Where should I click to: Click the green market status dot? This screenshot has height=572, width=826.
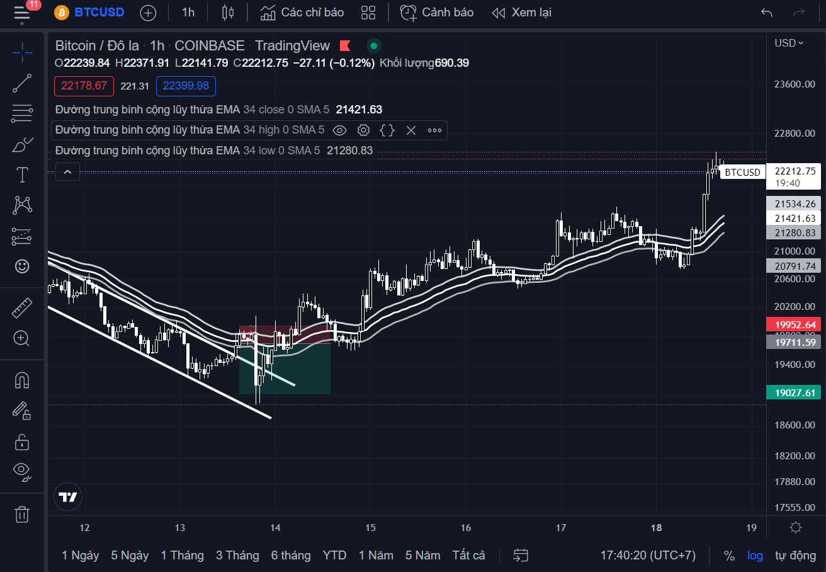point(374,45)
